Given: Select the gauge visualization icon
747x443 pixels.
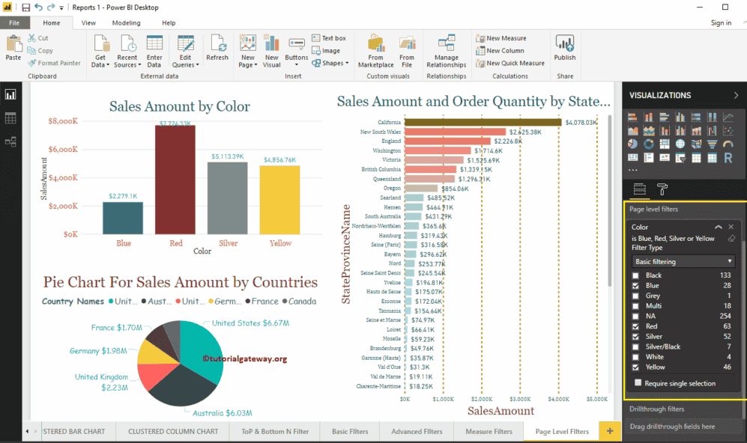Looking at the screenshot, I should point(728,144).
